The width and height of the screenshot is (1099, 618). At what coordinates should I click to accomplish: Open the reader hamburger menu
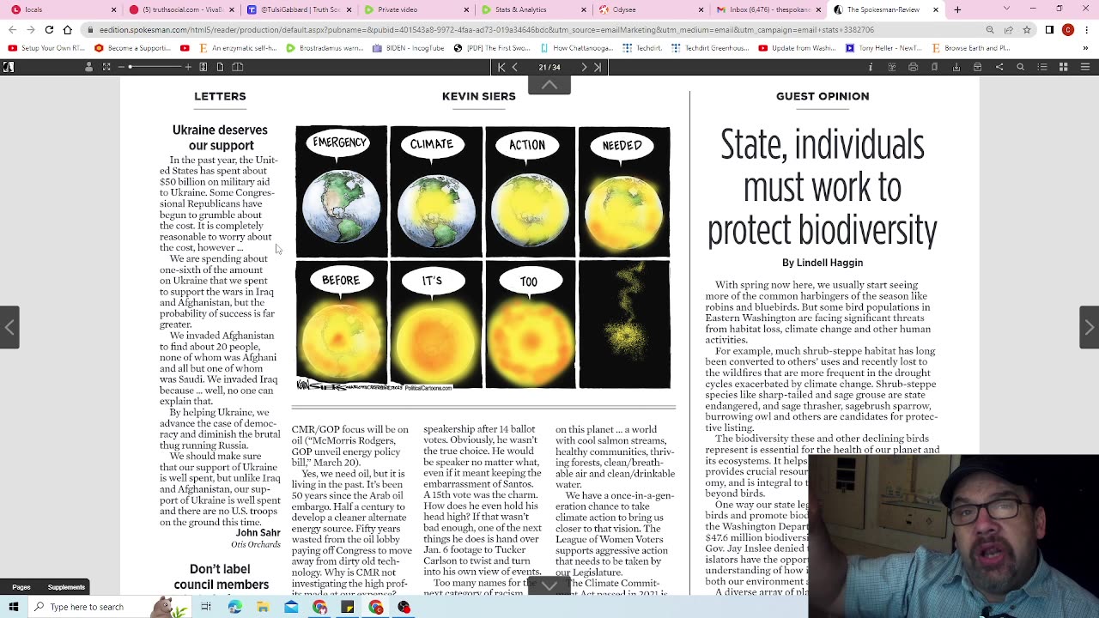1085,67
